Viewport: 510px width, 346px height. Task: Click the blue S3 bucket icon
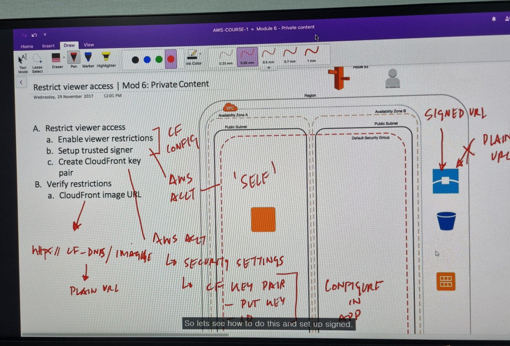[447, 221]
